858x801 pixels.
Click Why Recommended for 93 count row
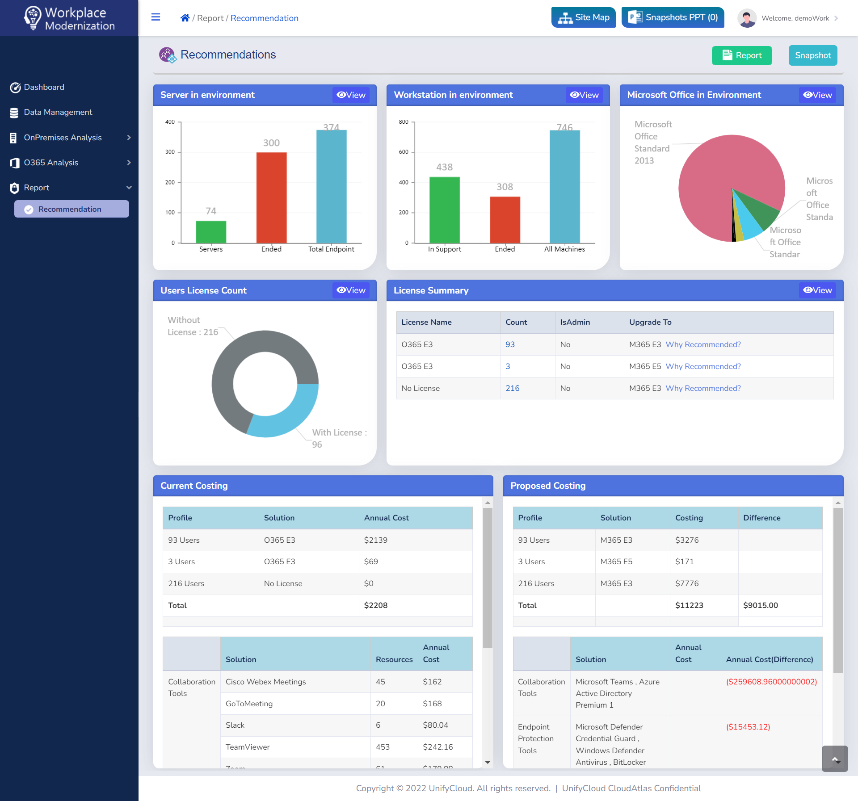pos(703,344)
